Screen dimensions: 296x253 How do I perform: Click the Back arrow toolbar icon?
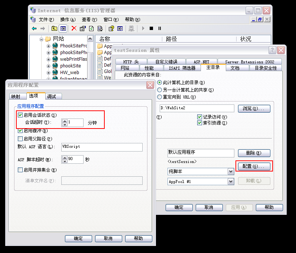coord(34,29)
